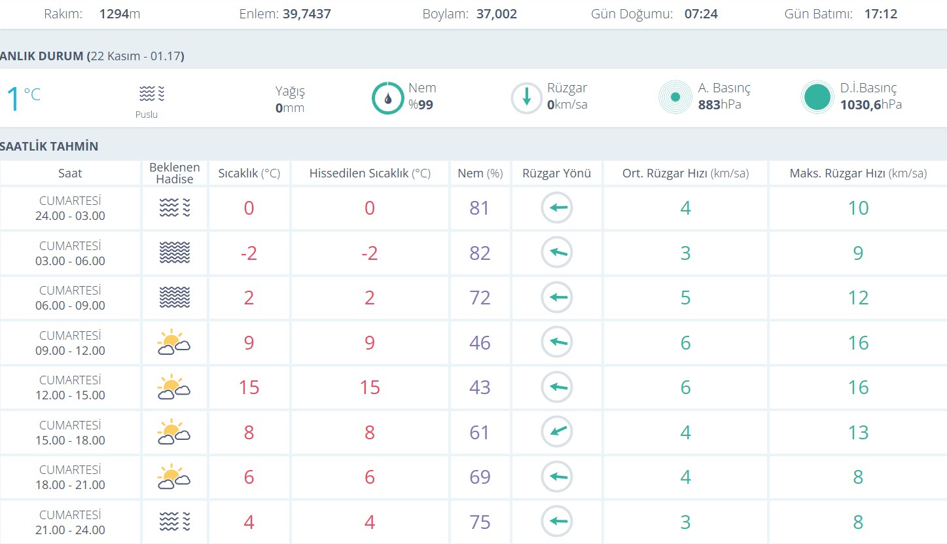Click the wind direction arrow for 15.00 - 18.00
The width and height of the screenshot is (947, 544).
[556, 432]
